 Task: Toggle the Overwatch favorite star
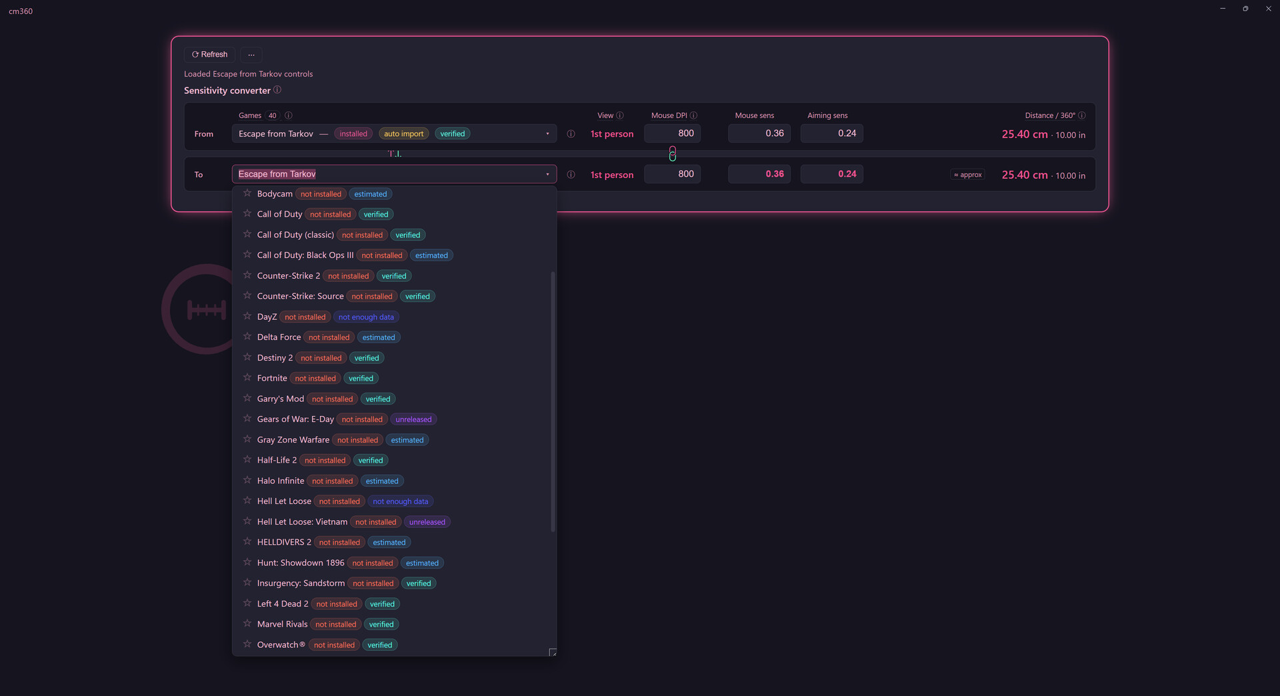coord(247,645)
